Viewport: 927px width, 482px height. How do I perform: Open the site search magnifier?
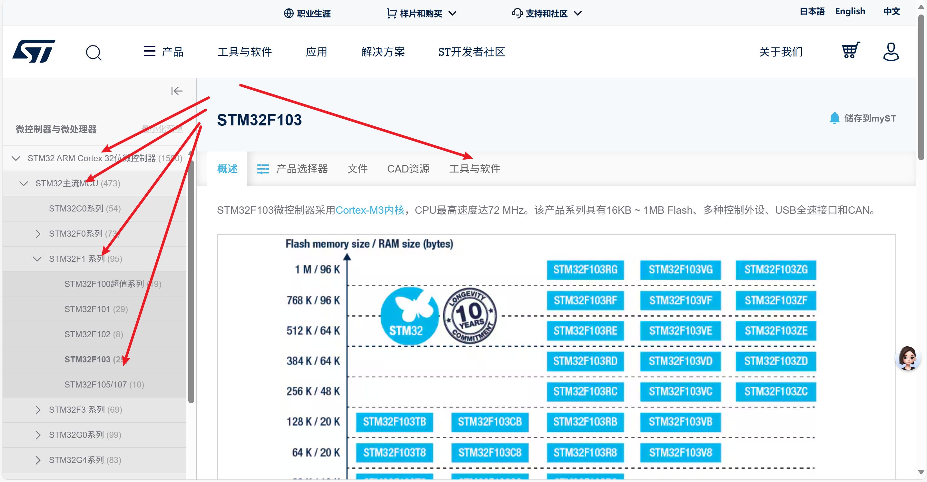coord(94,53)
